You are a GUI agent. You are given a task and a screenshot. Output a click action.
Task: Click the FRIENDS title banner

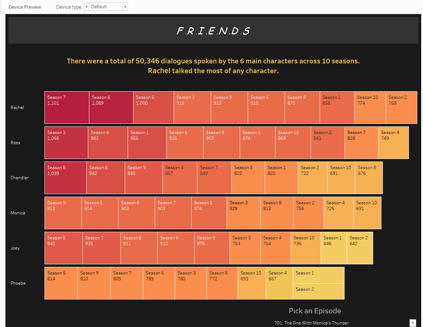[x=213, y=30]
